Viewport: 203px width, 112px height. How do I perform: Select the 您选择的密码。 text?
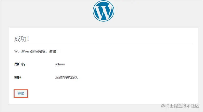pos(67,77)
